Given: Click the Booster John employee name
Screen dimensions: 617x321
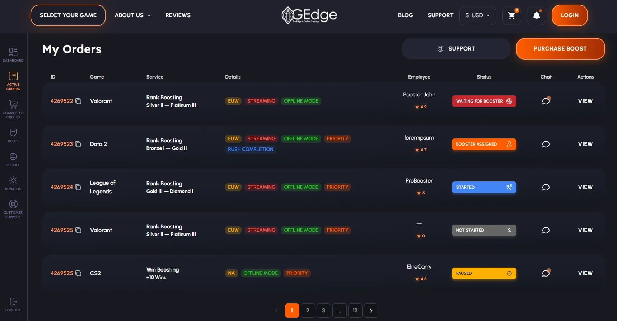Looking at the screenshot, I should (419, 95).
